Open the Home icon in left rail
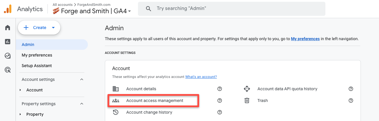 coord(8,28)
